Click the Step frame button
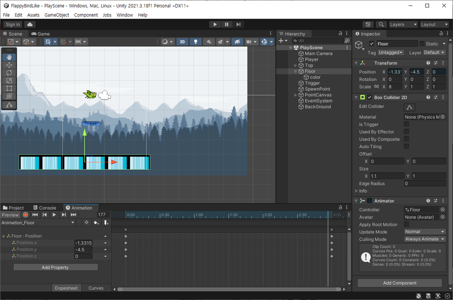The image size is (453, 300). tap(238, 25)
